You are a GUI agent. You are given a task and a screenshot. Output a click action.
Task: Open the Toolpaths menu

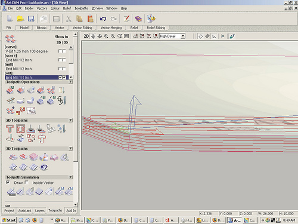(x=81, y=8)
